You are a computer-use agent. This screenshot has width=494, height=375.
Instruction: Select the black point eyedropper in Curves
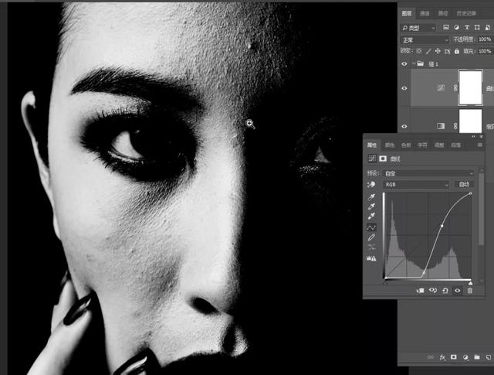(x=372, y=197)
